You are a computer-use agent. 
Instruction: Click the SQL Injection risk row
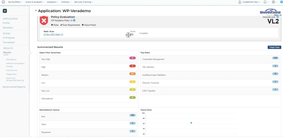coord(210,67)
